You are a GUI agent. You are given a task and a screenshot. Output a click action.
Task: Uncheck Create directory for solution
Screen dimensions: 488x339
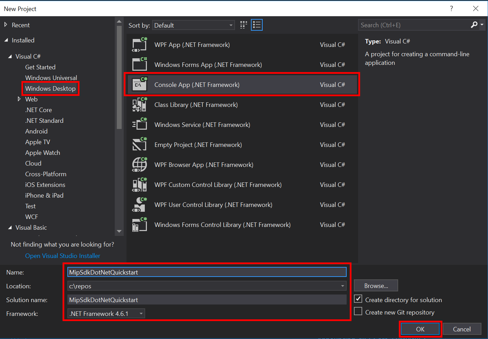pyautogui.click(x=358, y=299)
